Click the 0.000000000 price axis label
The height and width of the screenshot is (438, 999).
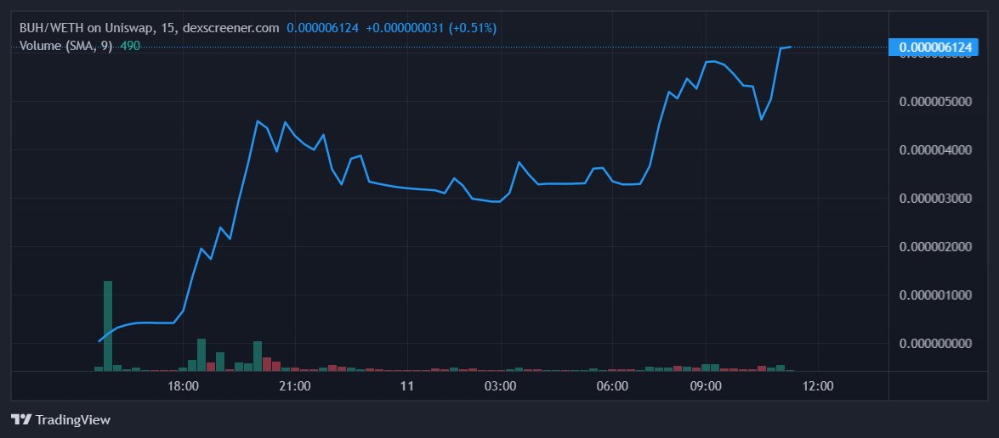coord(935,343)
